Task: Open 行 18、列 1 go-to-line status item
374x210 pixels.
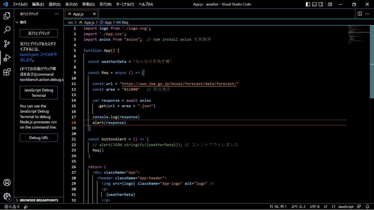Action: [278, 207]
